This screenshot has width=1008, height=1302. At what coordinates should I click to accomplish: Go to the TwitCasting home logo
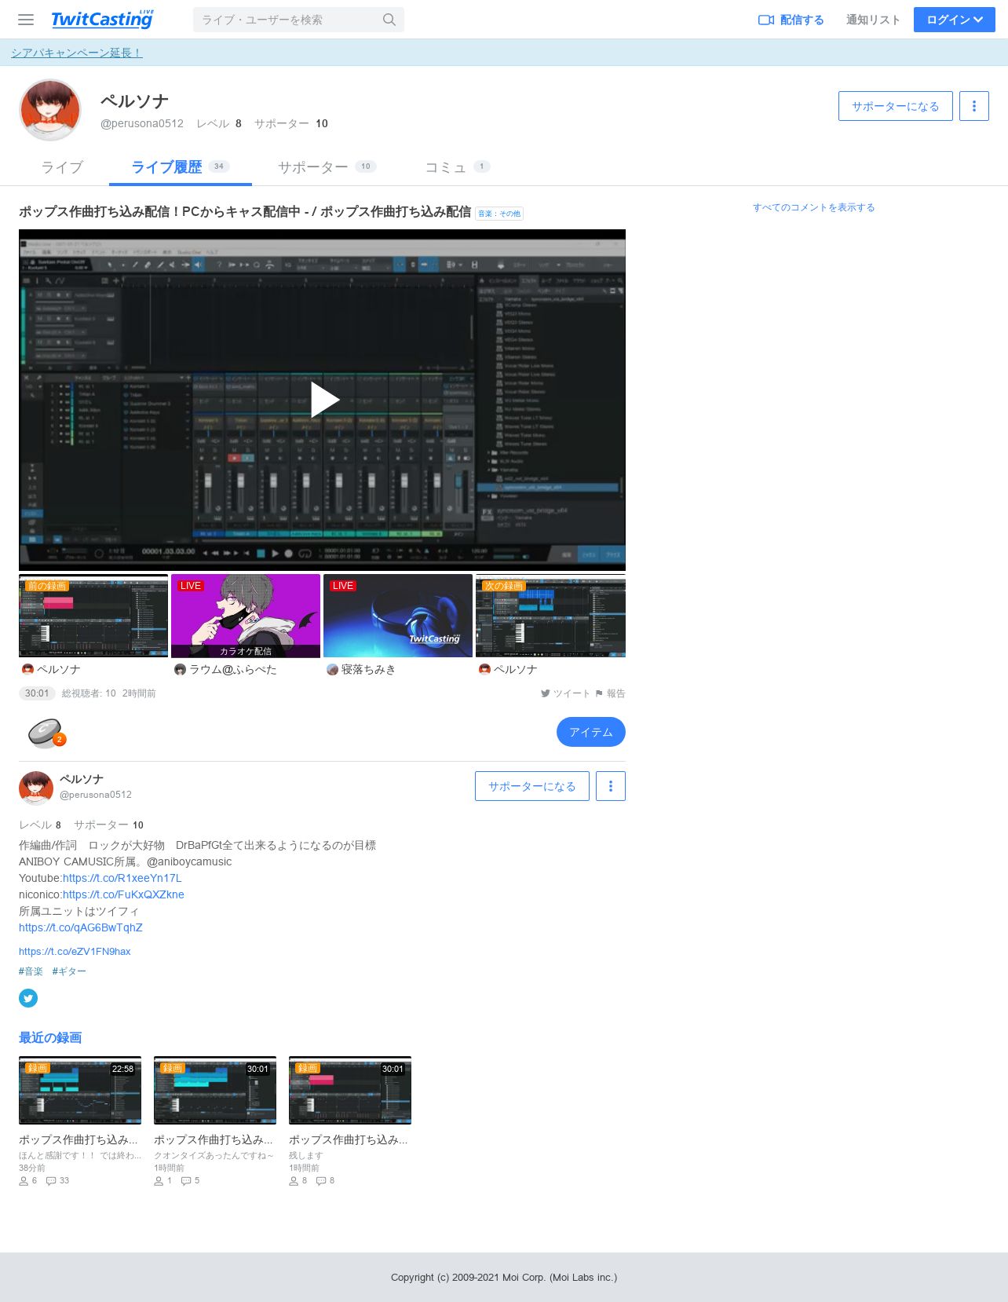tap(102, 19)
